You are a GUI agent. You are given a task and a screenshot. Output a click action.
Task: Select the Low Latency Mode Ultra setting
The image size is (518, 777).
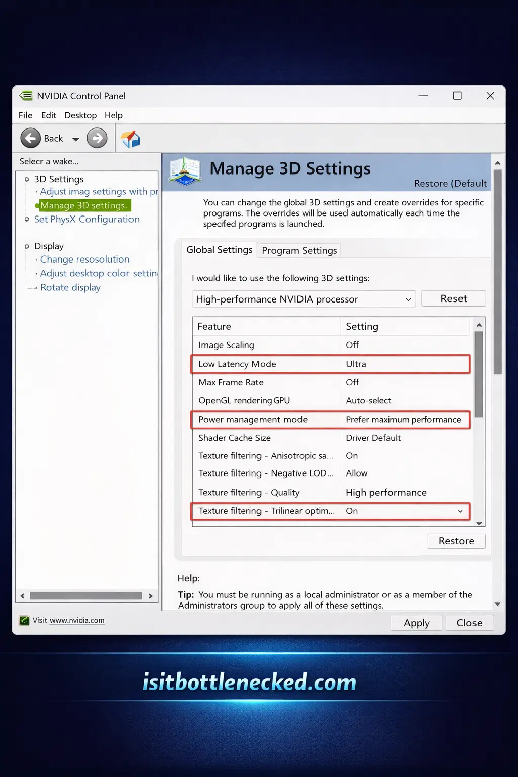[x=356, y=364]
